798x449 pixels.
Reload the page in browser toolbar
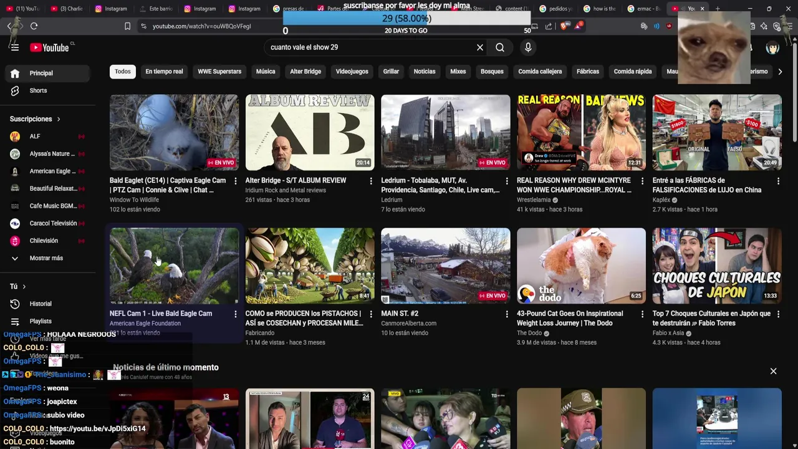tap(34, 26)
